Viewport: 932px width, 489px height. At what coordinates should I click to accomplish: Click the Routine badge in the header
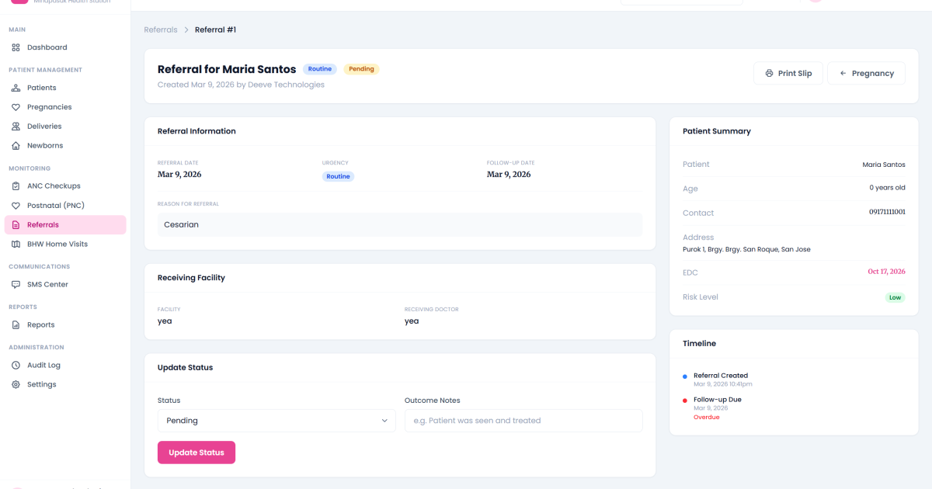[x=320, y=69]
